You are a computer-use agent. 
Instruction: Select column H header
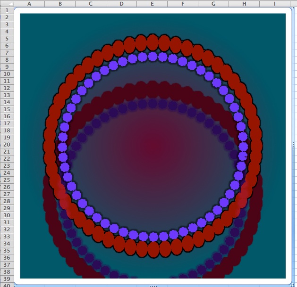tap(244, 4)
